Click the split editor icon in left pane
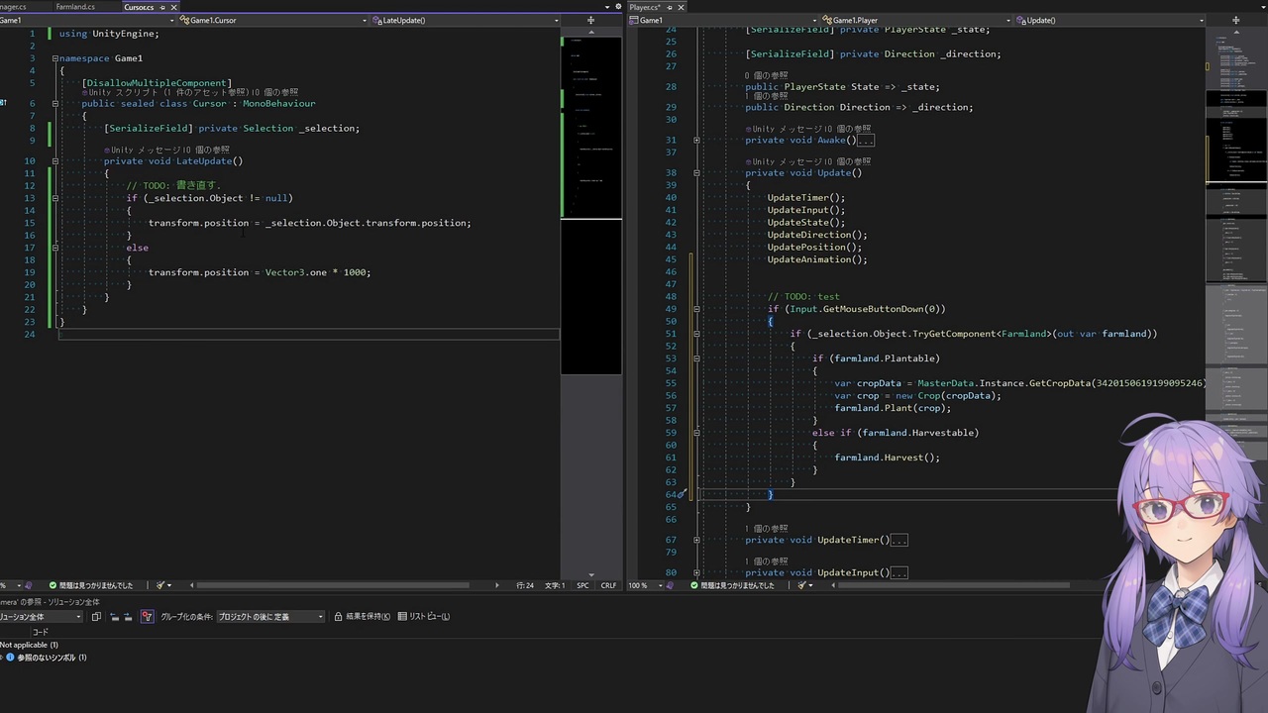 click(x=590, y=20)
